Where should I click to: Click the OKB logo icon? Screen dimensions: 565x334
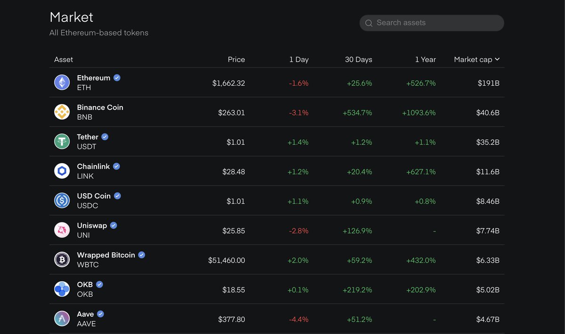(62, 289)
